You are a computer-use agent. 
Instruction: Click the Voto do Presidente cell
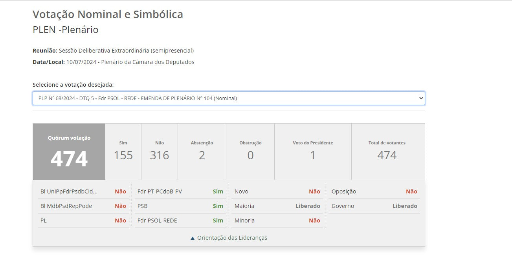click(x=313, y=152)
